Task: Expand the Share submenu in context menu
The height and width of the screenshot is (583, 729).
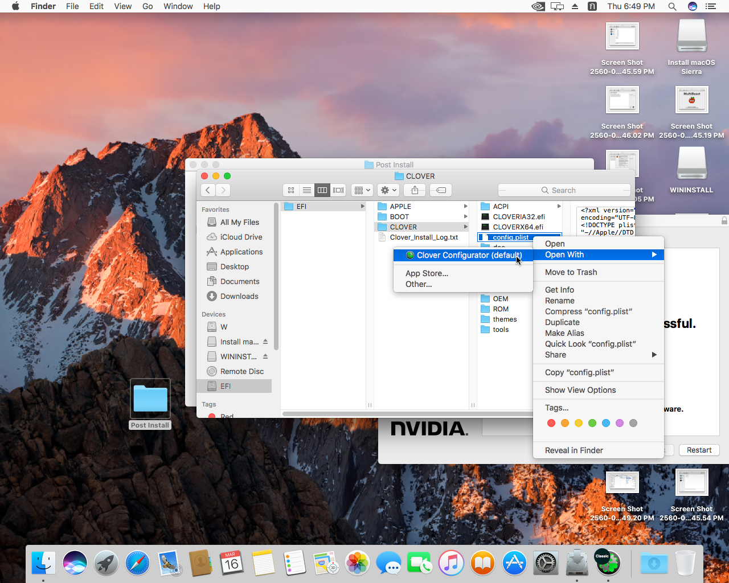Action: point(599,355)
